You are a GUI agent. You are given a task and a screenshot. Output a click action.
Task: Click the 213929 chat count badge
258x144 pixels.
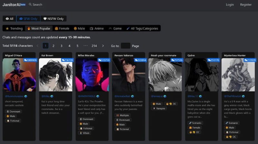tap(250, 60)
